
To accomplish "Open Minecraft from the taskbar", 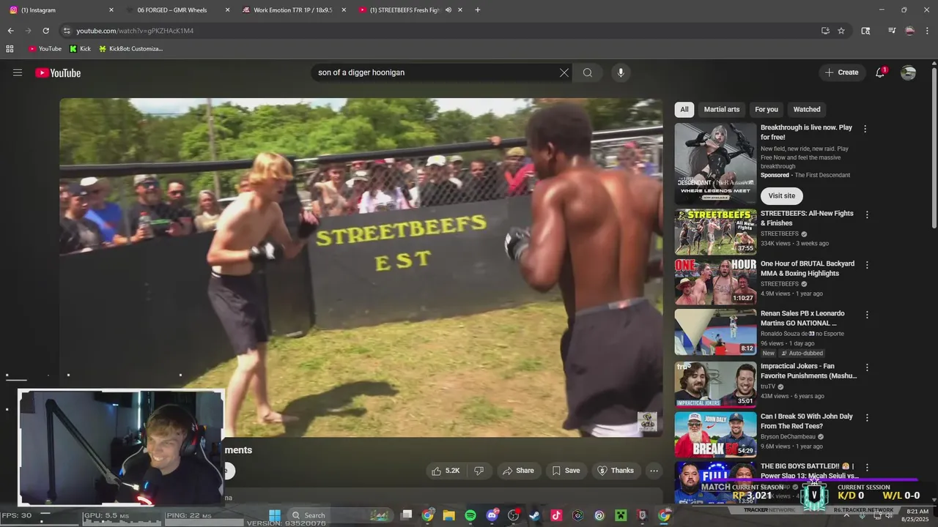I will point(621,515).
